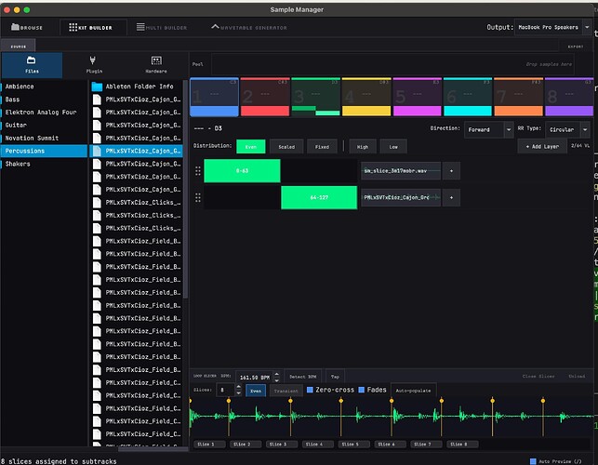The height and width of the screenshot is (465, 598).
Task: Click the PMLxSVTxCioz_Cajon layer sample slot
Action: tap(401, 197)
